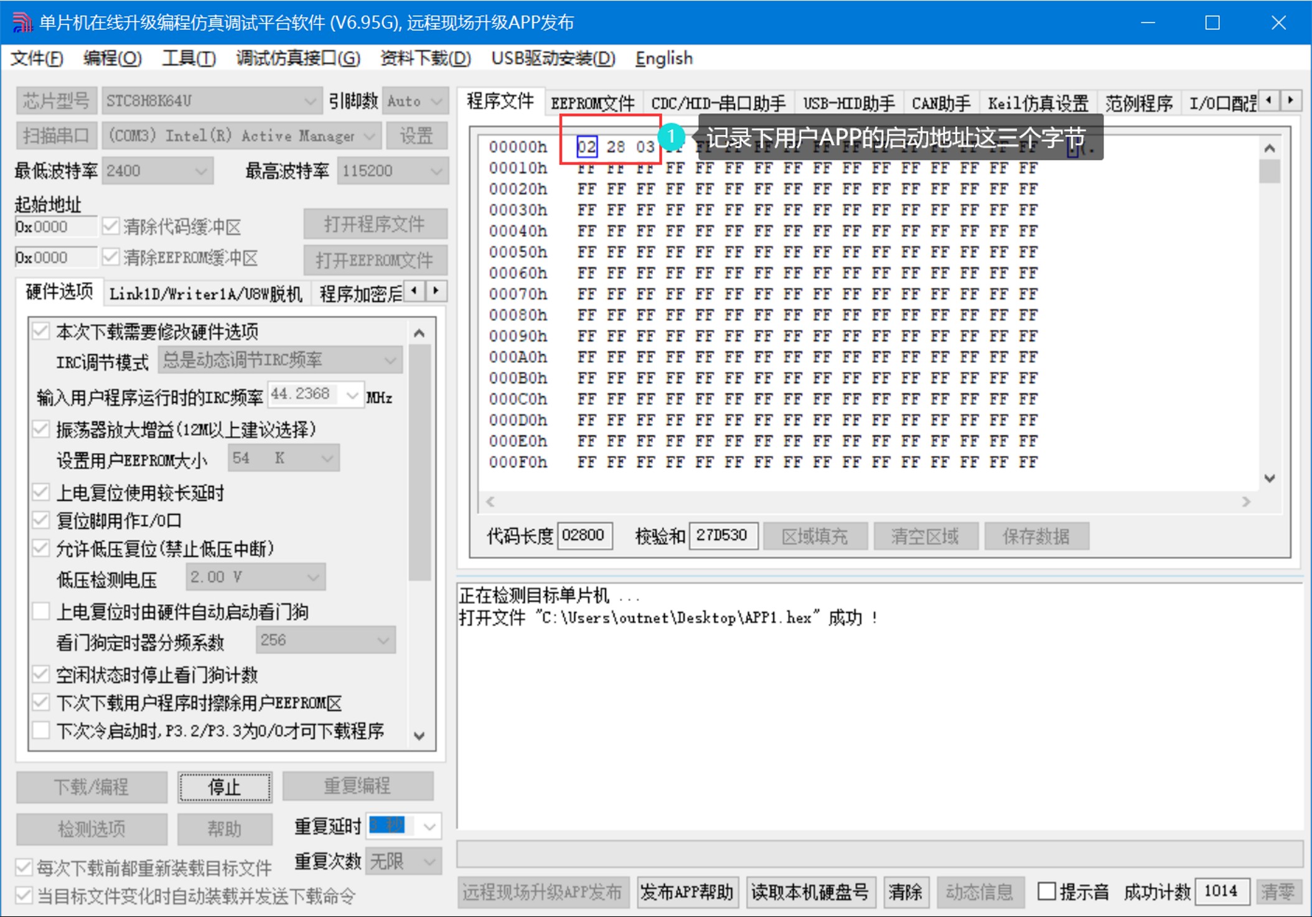Enable 上电复位时由硬件自动启动看门狗
Image resolution: width=1312 pixels, height=917 pixels.
click(41, 612)
